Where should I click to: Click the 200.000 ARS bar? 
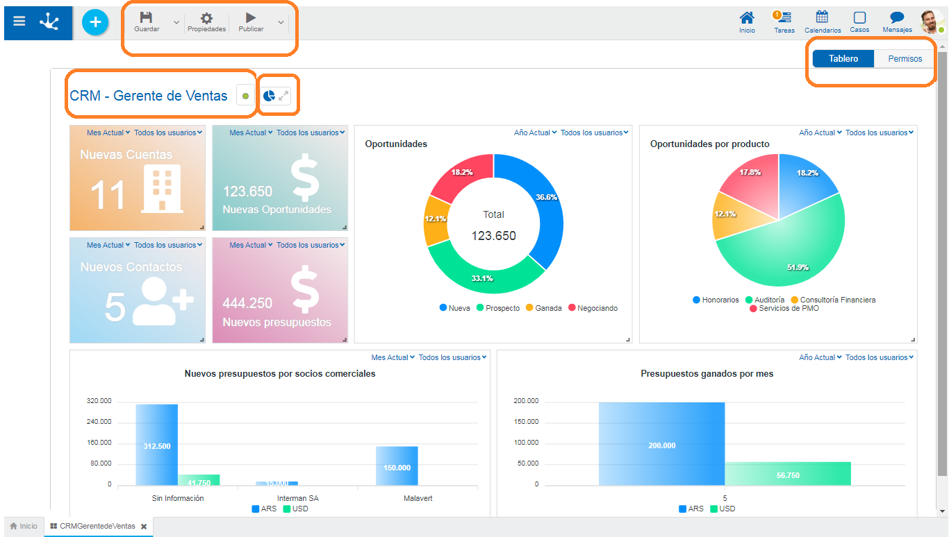pos(661,444)
